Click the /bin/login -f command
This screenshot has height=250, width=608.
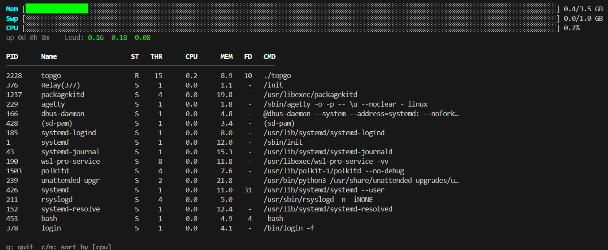[289, 228]
